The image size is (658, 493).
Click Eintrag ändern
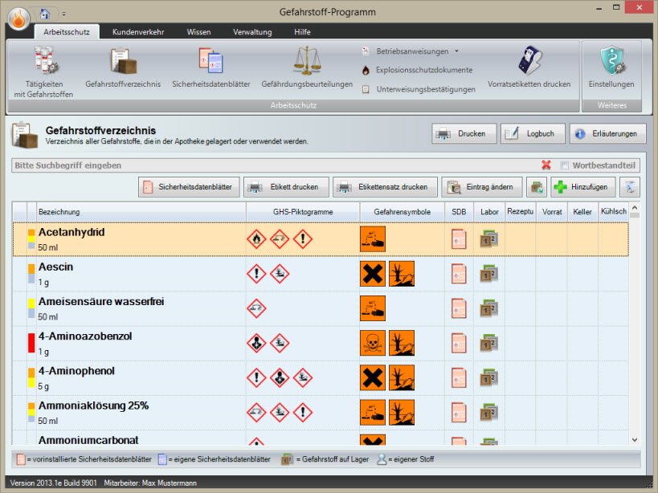[482, 187]
